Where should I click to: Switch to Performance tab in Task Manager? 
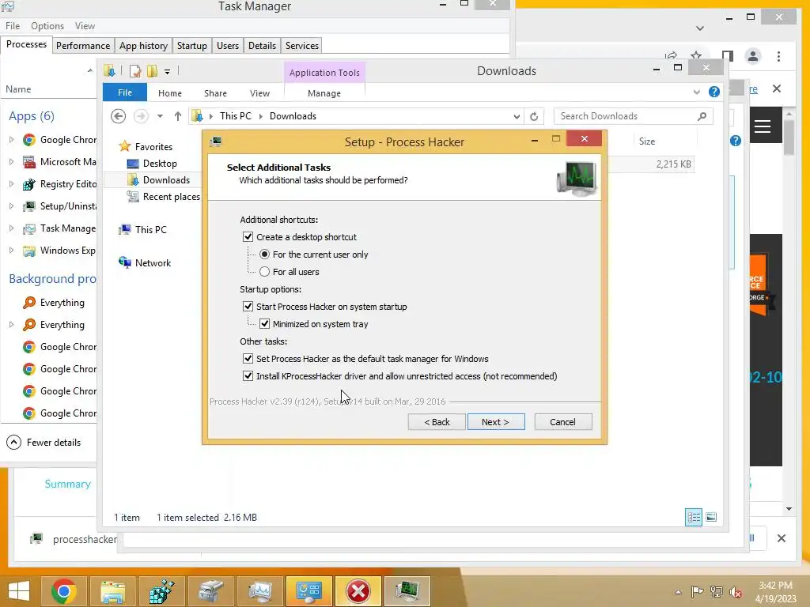click(x=83, y=45)
